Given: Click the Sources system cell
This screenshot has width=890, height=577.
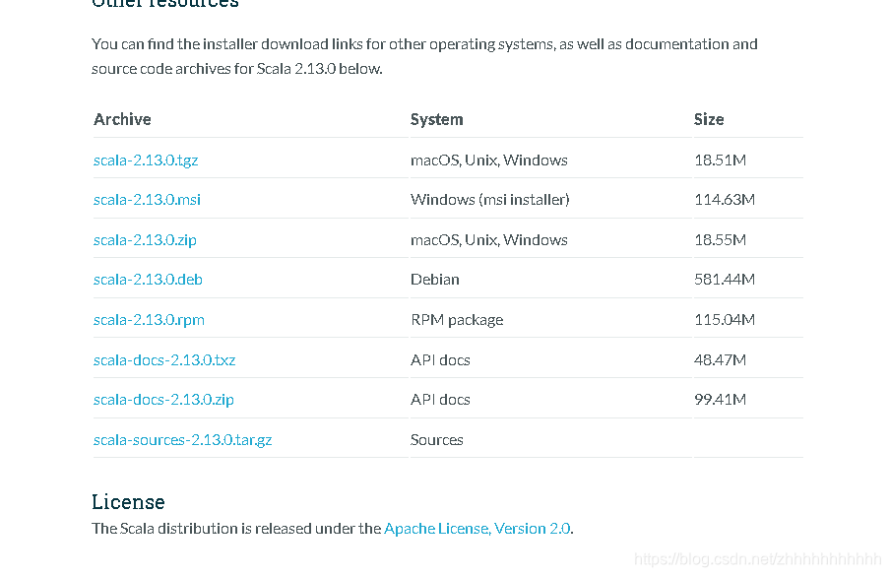Looking at the screenshot, I should coord(436,440).
